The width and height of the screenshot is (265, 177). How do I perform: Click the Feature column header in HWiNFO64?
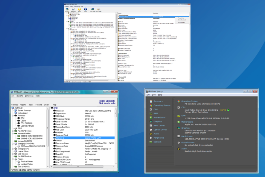[x=120, y=13]
